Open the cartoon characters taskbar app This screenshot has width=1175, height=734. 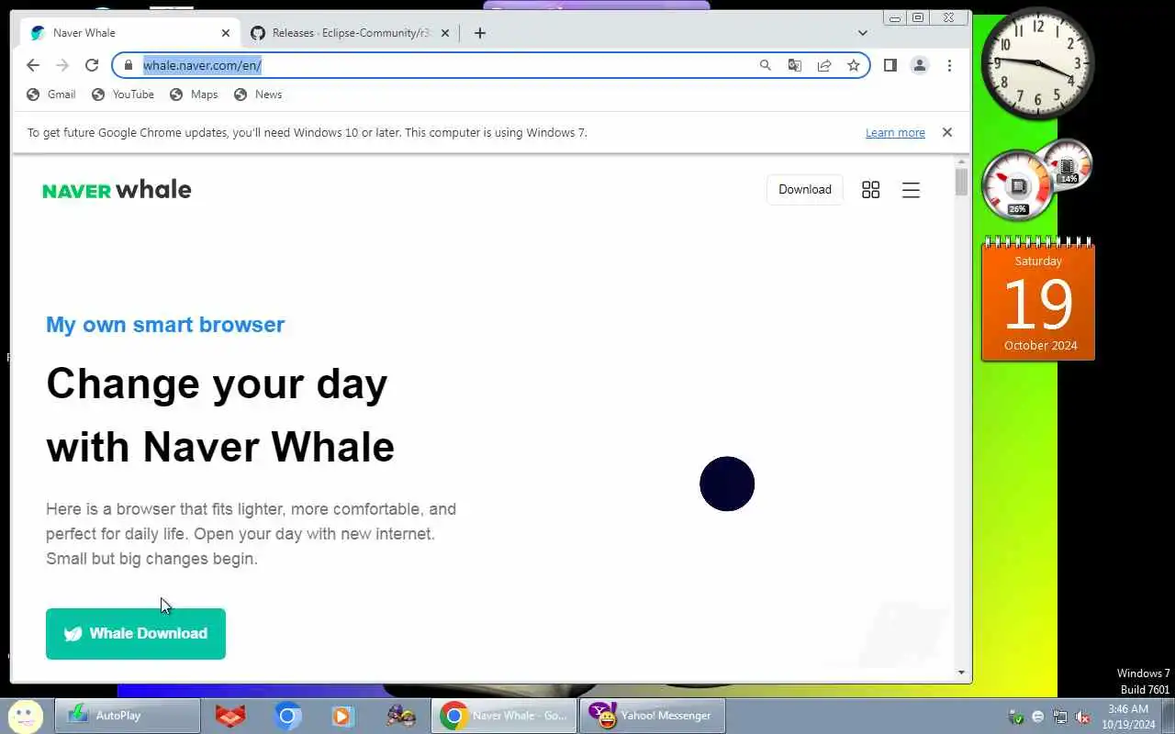(400, 716)
